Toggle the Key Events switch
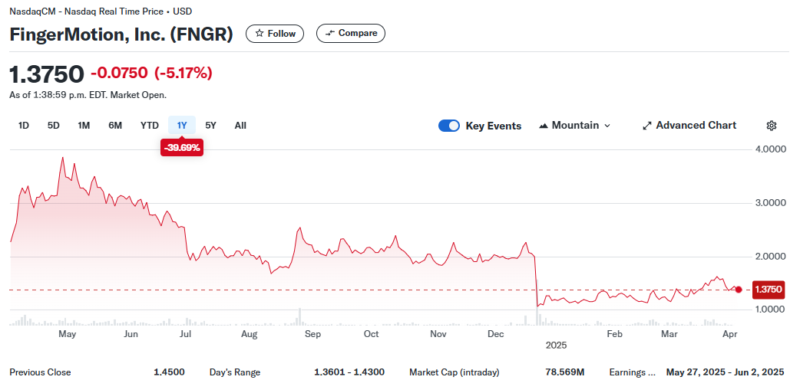 pos(449,126)
